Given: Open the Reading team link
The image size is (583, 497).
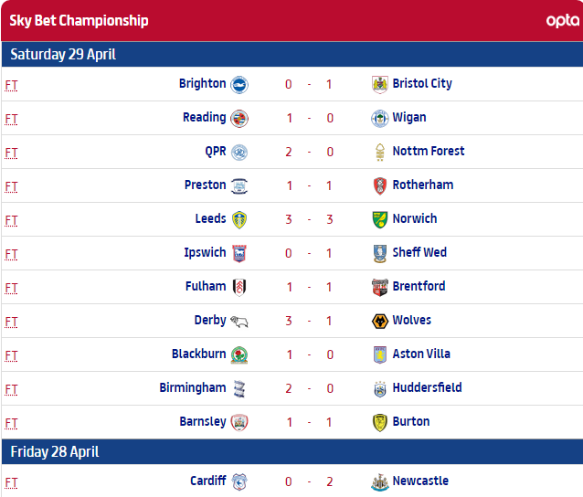Looking at the screenshot, I should click(x=204, y=117).
